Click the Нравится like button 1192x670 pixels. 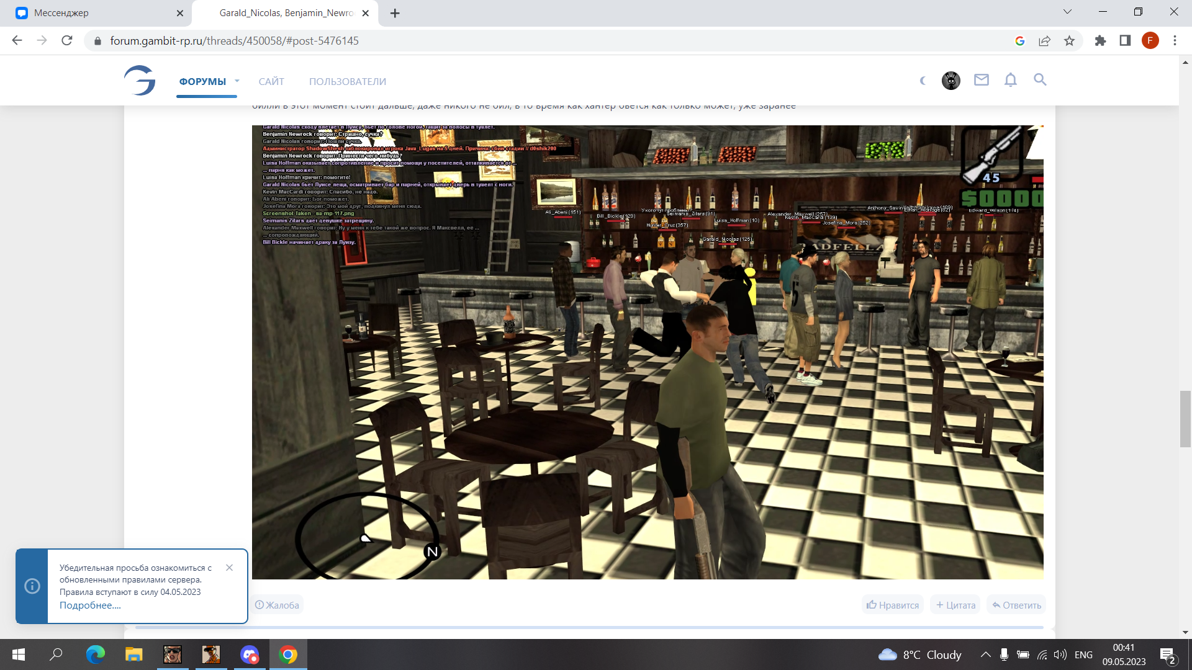pyautogui.click(x=893, y=605)
